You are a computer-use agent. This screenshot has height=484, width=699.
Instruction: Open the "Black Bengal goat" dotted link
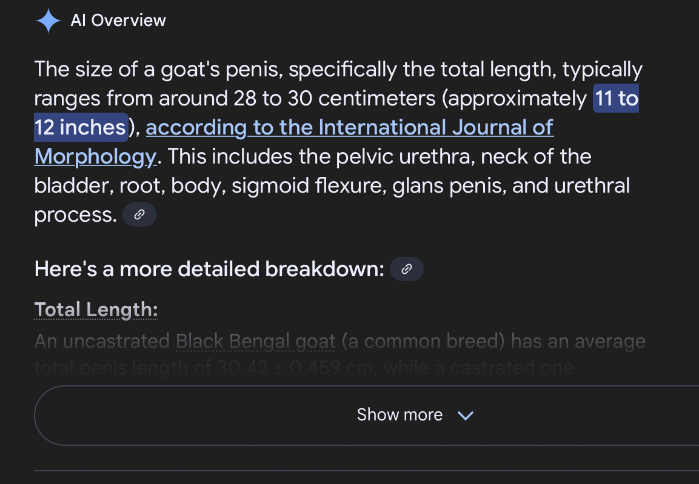[x=255, y=342]
